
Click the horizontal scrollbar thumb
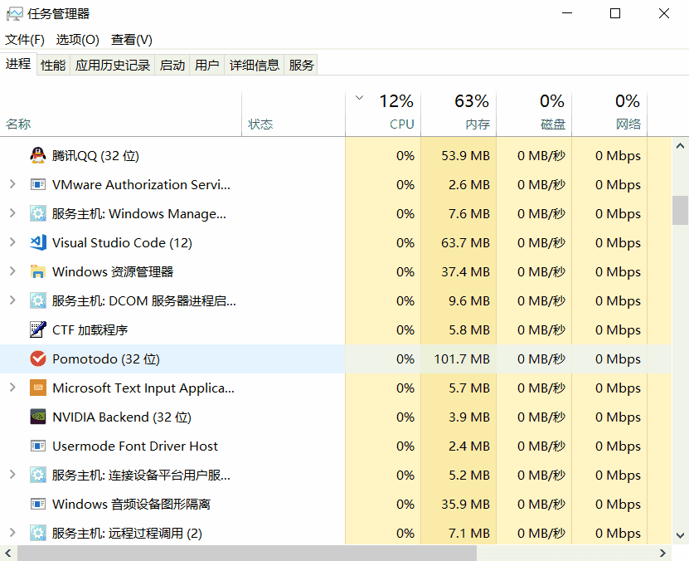pos(247,553)
